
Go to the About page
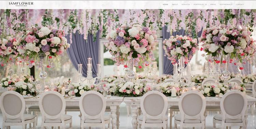coord(175,4)
